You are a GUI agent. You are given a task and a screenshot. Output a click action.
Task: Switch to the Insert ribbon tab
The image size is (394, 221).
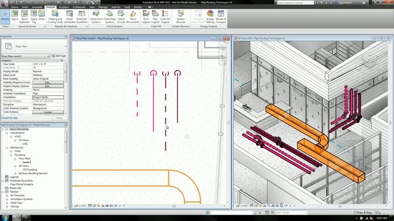point(25,7)
